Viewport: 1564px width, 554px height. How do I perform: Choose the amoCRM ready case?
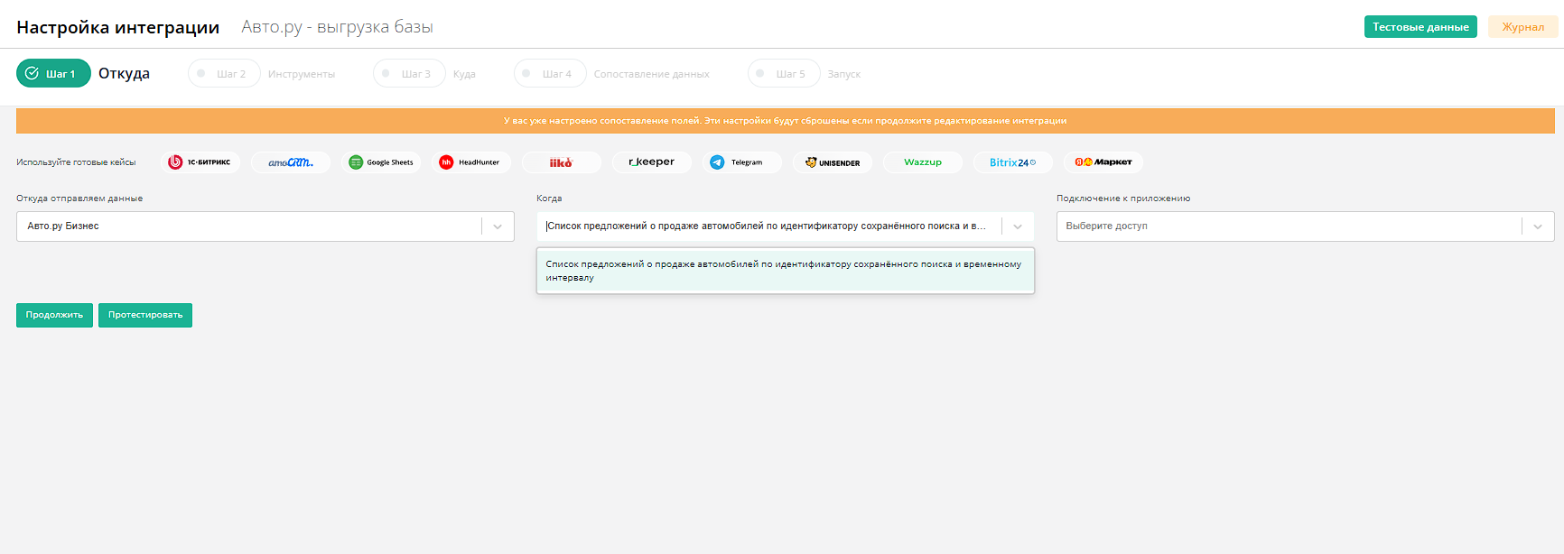click(291, 162)
